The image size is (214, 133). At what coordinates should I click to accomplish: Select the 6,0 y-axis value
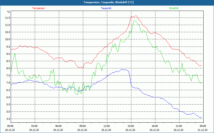[8, 97]
